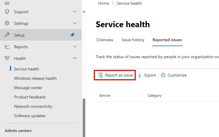Click the Customize button label
Screen dimensions: 219x137
(x=177, y=75)
